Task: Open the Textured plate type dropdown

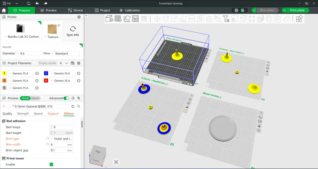Action: (52, 37)
